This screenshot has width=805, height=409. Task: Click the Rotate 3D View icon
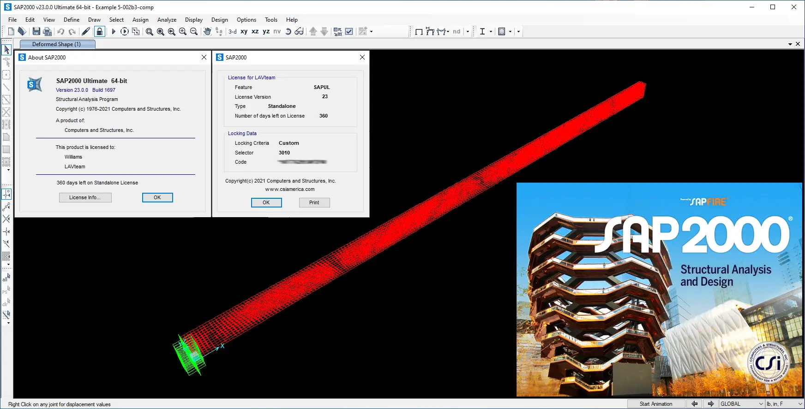point(288,31)
